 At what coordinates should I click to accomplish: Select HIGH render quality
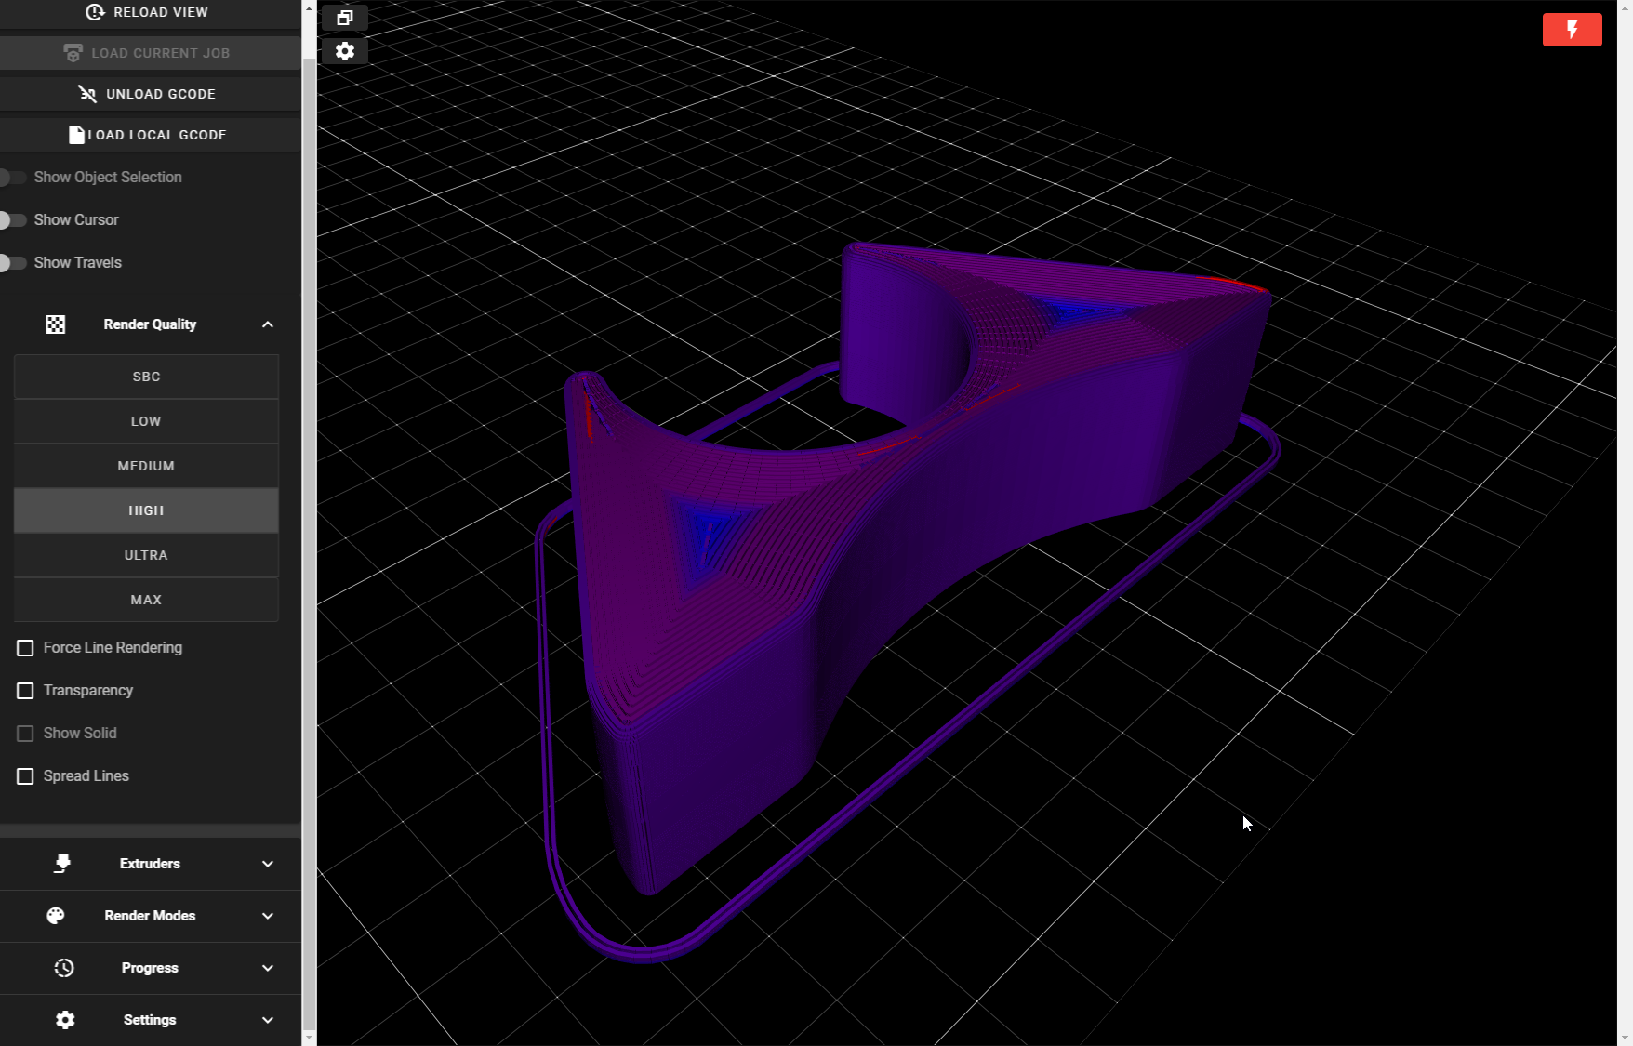[x=146, y=510]
